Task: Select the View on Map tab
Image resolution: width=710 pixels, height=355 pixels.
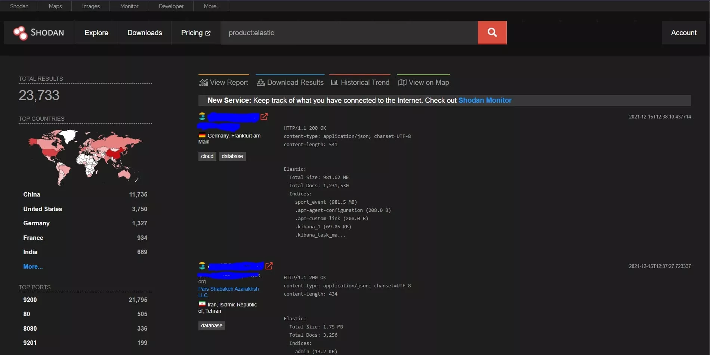Action: (x=423, y=81)
